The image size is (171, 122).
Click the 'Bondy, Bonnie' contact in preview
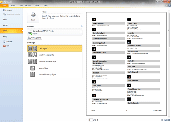109,23
